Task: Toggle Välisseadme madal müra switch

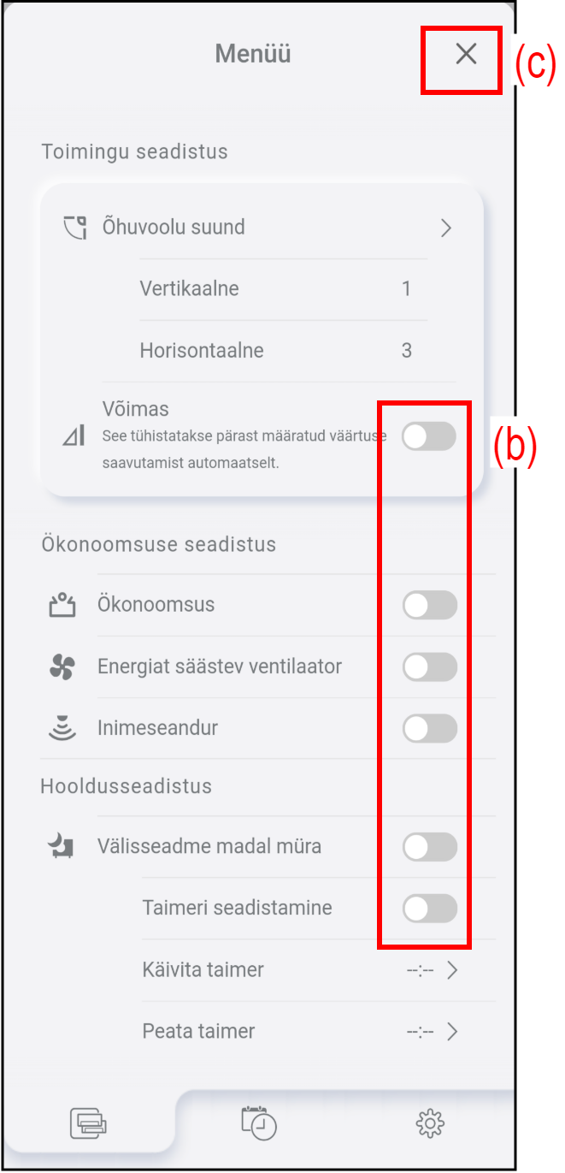Action: tap(430, 847)
